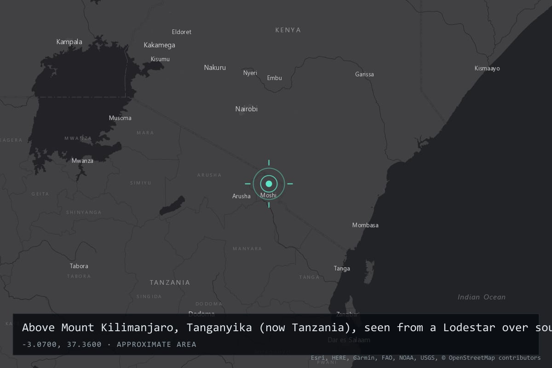This screenshot has width=552, height=368.
Task: Click the Embu label
Action: [275, 78]
